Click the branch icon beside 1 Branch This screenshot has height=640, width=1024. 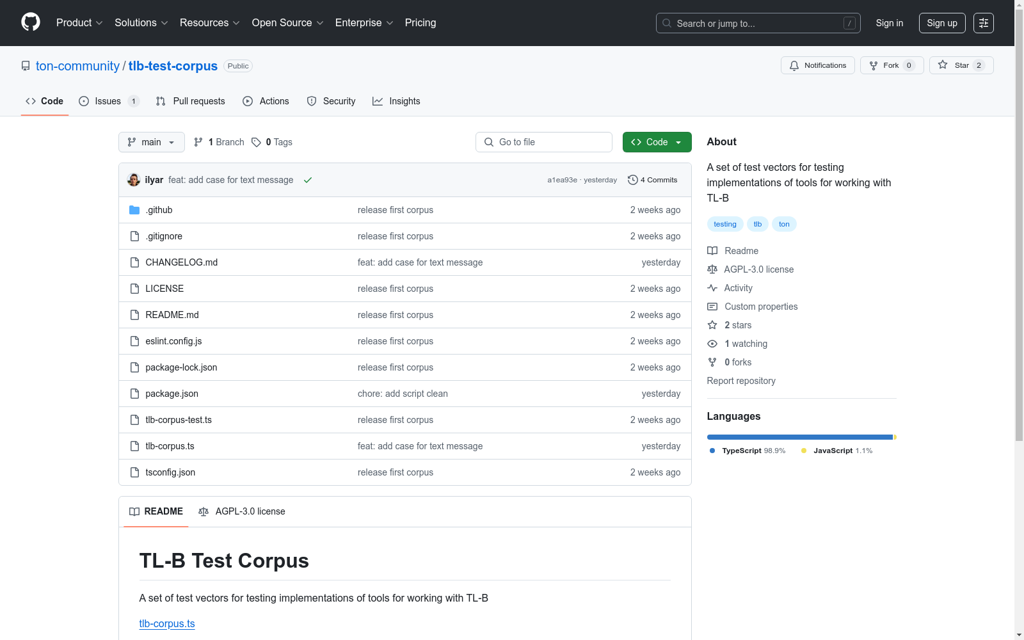[198, 142]
